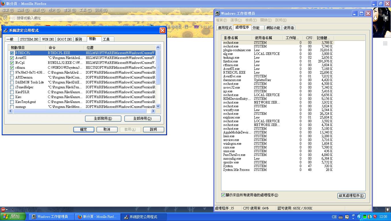The height and width of the screenshot is (221, 391).
Task: Enable the KiesTrayAgent startup item
Action: [12, 102]
